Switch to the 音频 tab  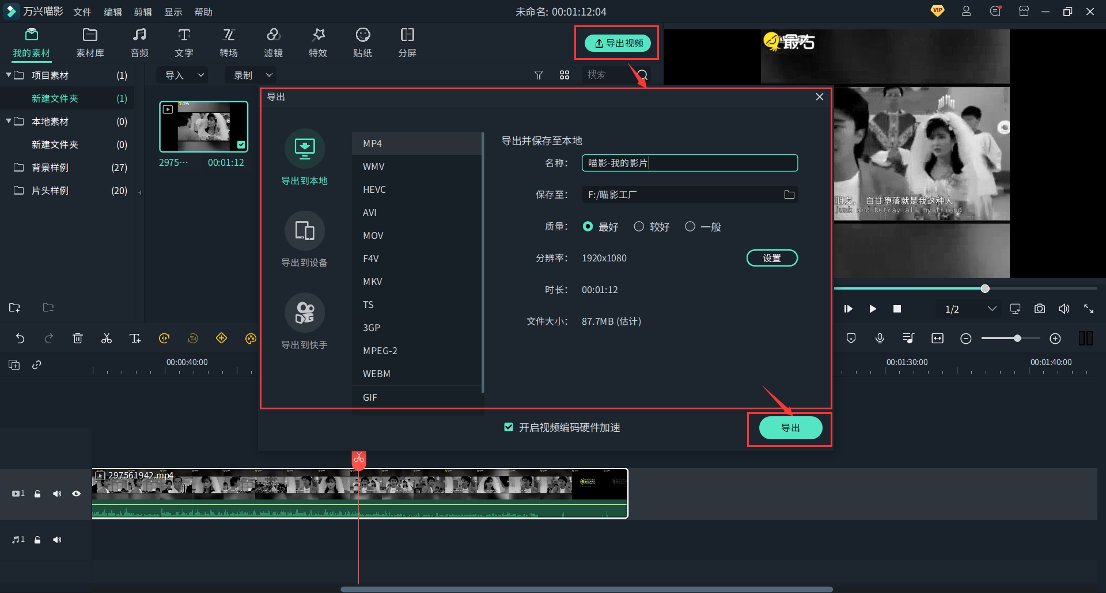coord(139,42)
